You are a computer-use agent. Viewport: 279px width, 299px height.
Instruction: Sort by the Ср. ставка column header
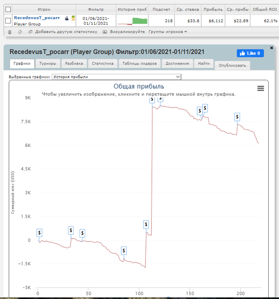coord(188,9)
